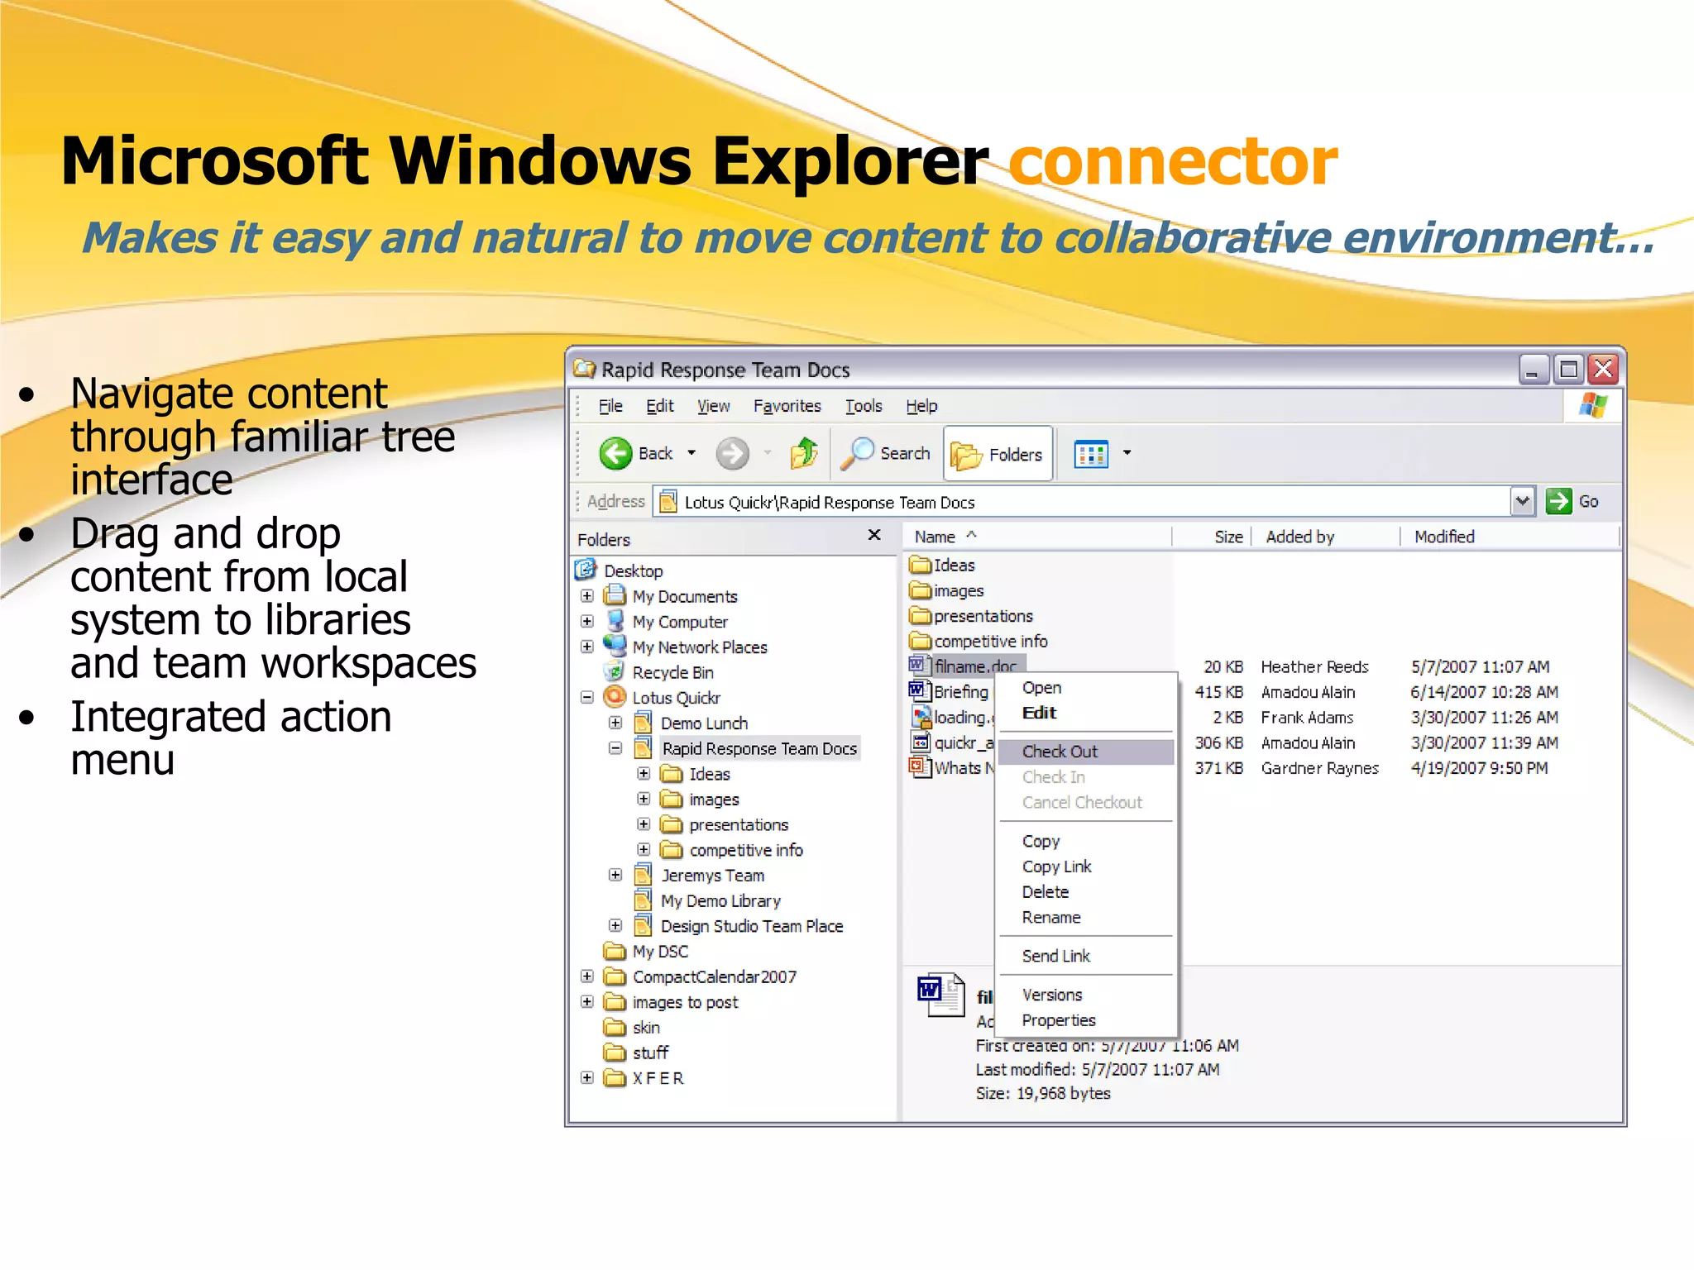Choose Send Link in context menu

point(1086,956)
